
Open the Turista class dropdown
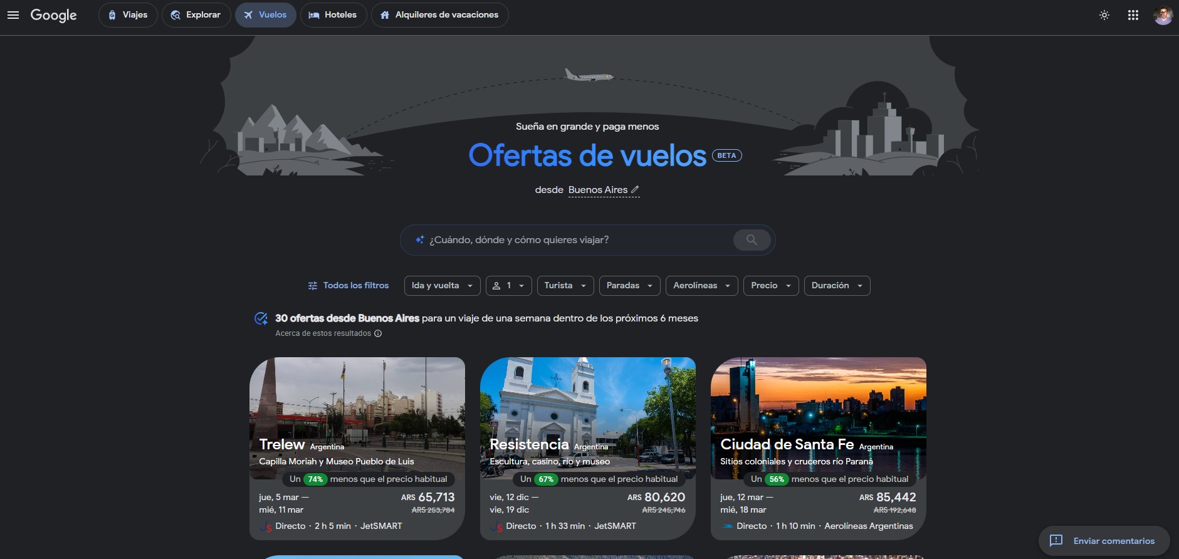(565, 286)
